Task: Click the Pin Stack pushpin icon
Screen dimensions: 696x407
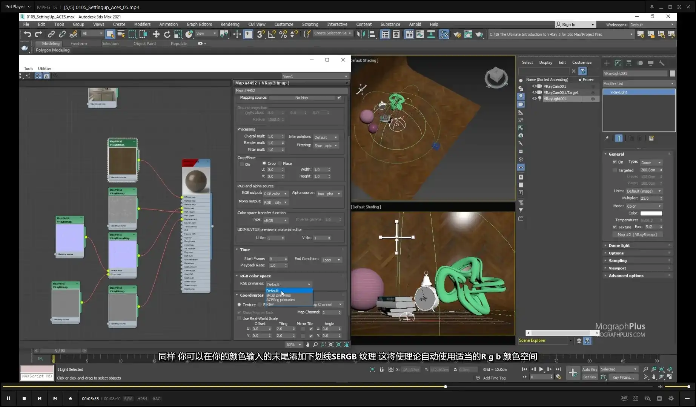Action: click(607, 138)
